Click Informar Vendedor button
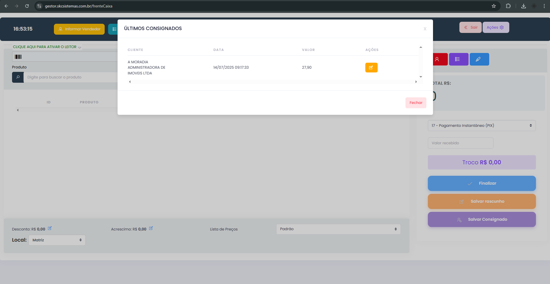This screenshot has width=550, height=284. pos(79,29)
